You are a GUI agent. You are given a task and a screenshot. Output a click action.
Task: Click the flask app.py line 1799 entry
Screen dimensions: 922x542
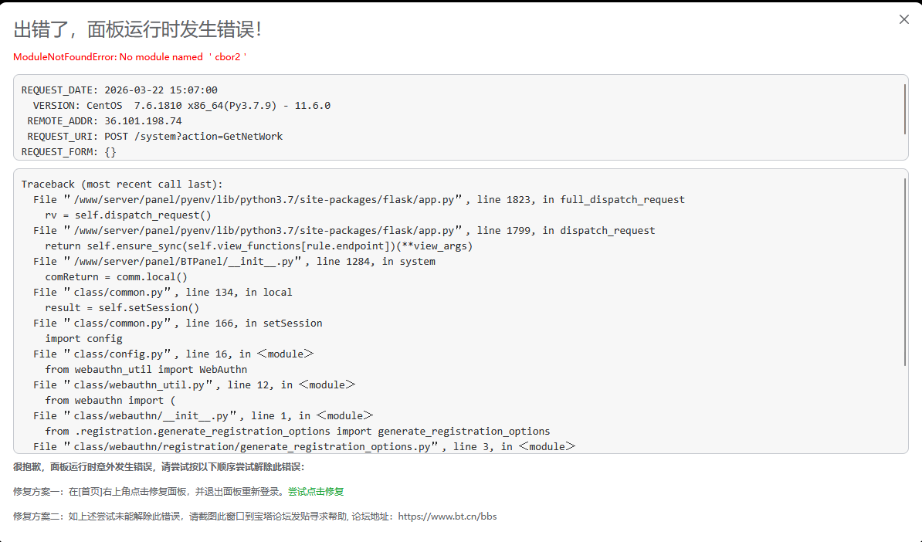[x=344, y=231]
